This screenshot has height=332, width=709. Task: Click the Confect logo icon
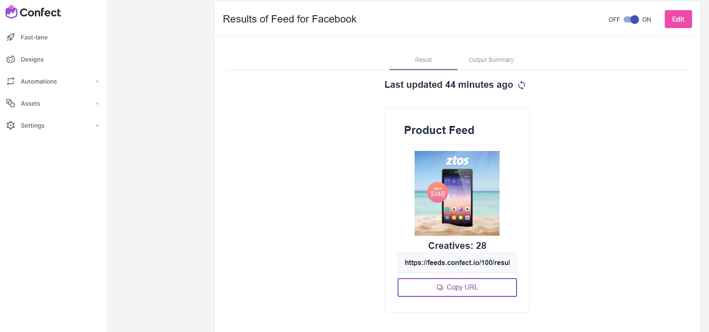click(x=11, y=12)
